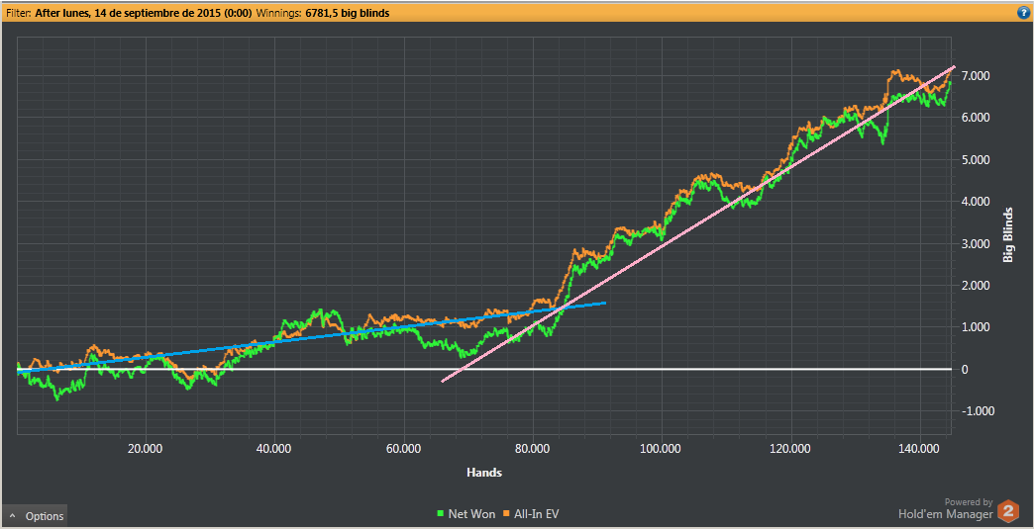Click the Winnings 6781,5 big blinds text
Screen dimensions: 1034x529
[x=322, y=13]
